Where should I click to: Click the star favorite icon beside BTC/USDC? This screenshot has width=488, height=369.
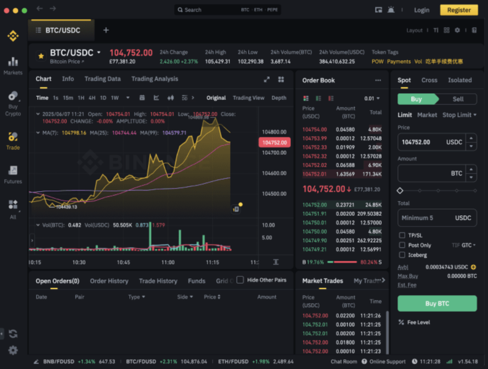41,56
